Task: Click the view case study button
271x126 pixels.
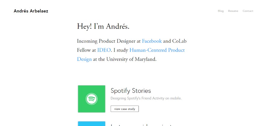Action: click(x=125, y=109)
